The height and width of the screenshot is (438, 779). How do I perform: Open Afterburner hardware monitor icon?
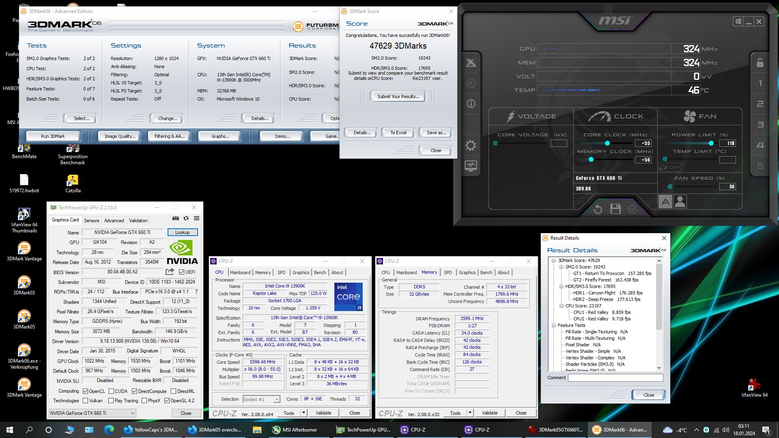pos(471,166)
